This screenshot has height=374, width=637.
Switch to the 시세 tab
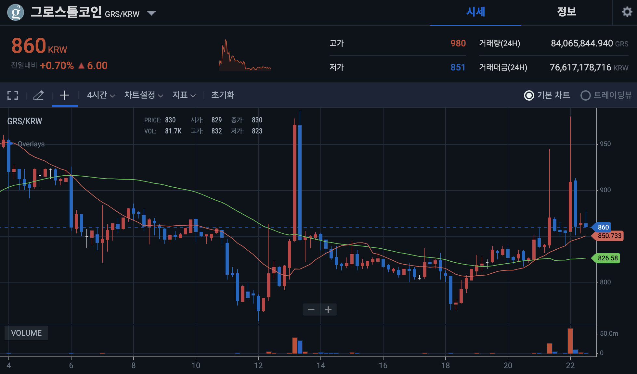[x=476, y=12]
